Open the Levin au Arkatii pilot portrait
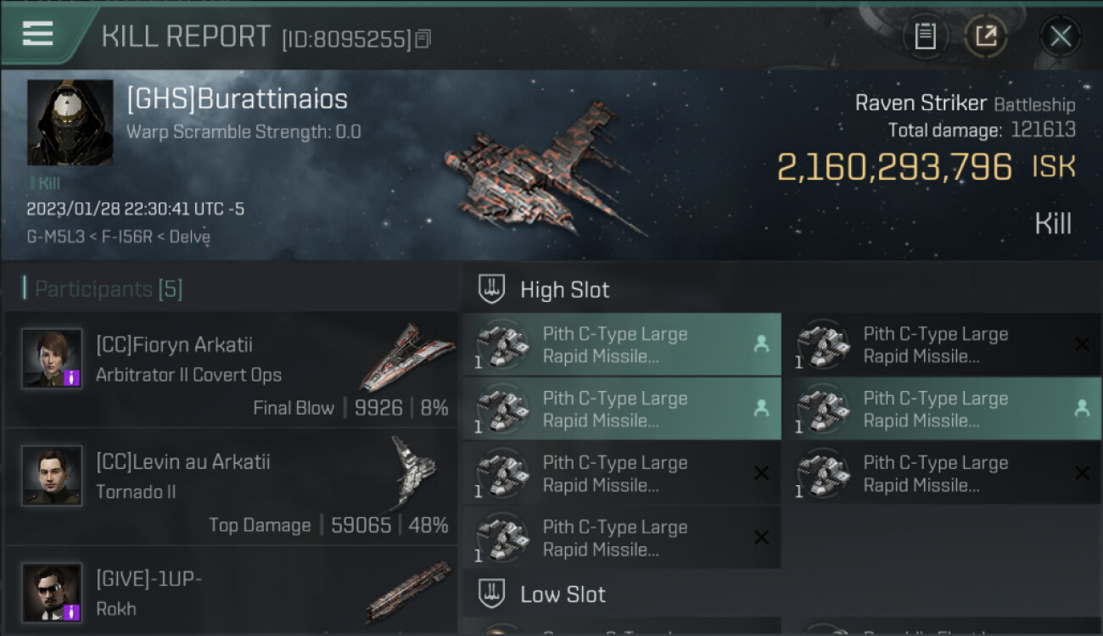Viewport: 1103px width, 636px height. (52, 476)
